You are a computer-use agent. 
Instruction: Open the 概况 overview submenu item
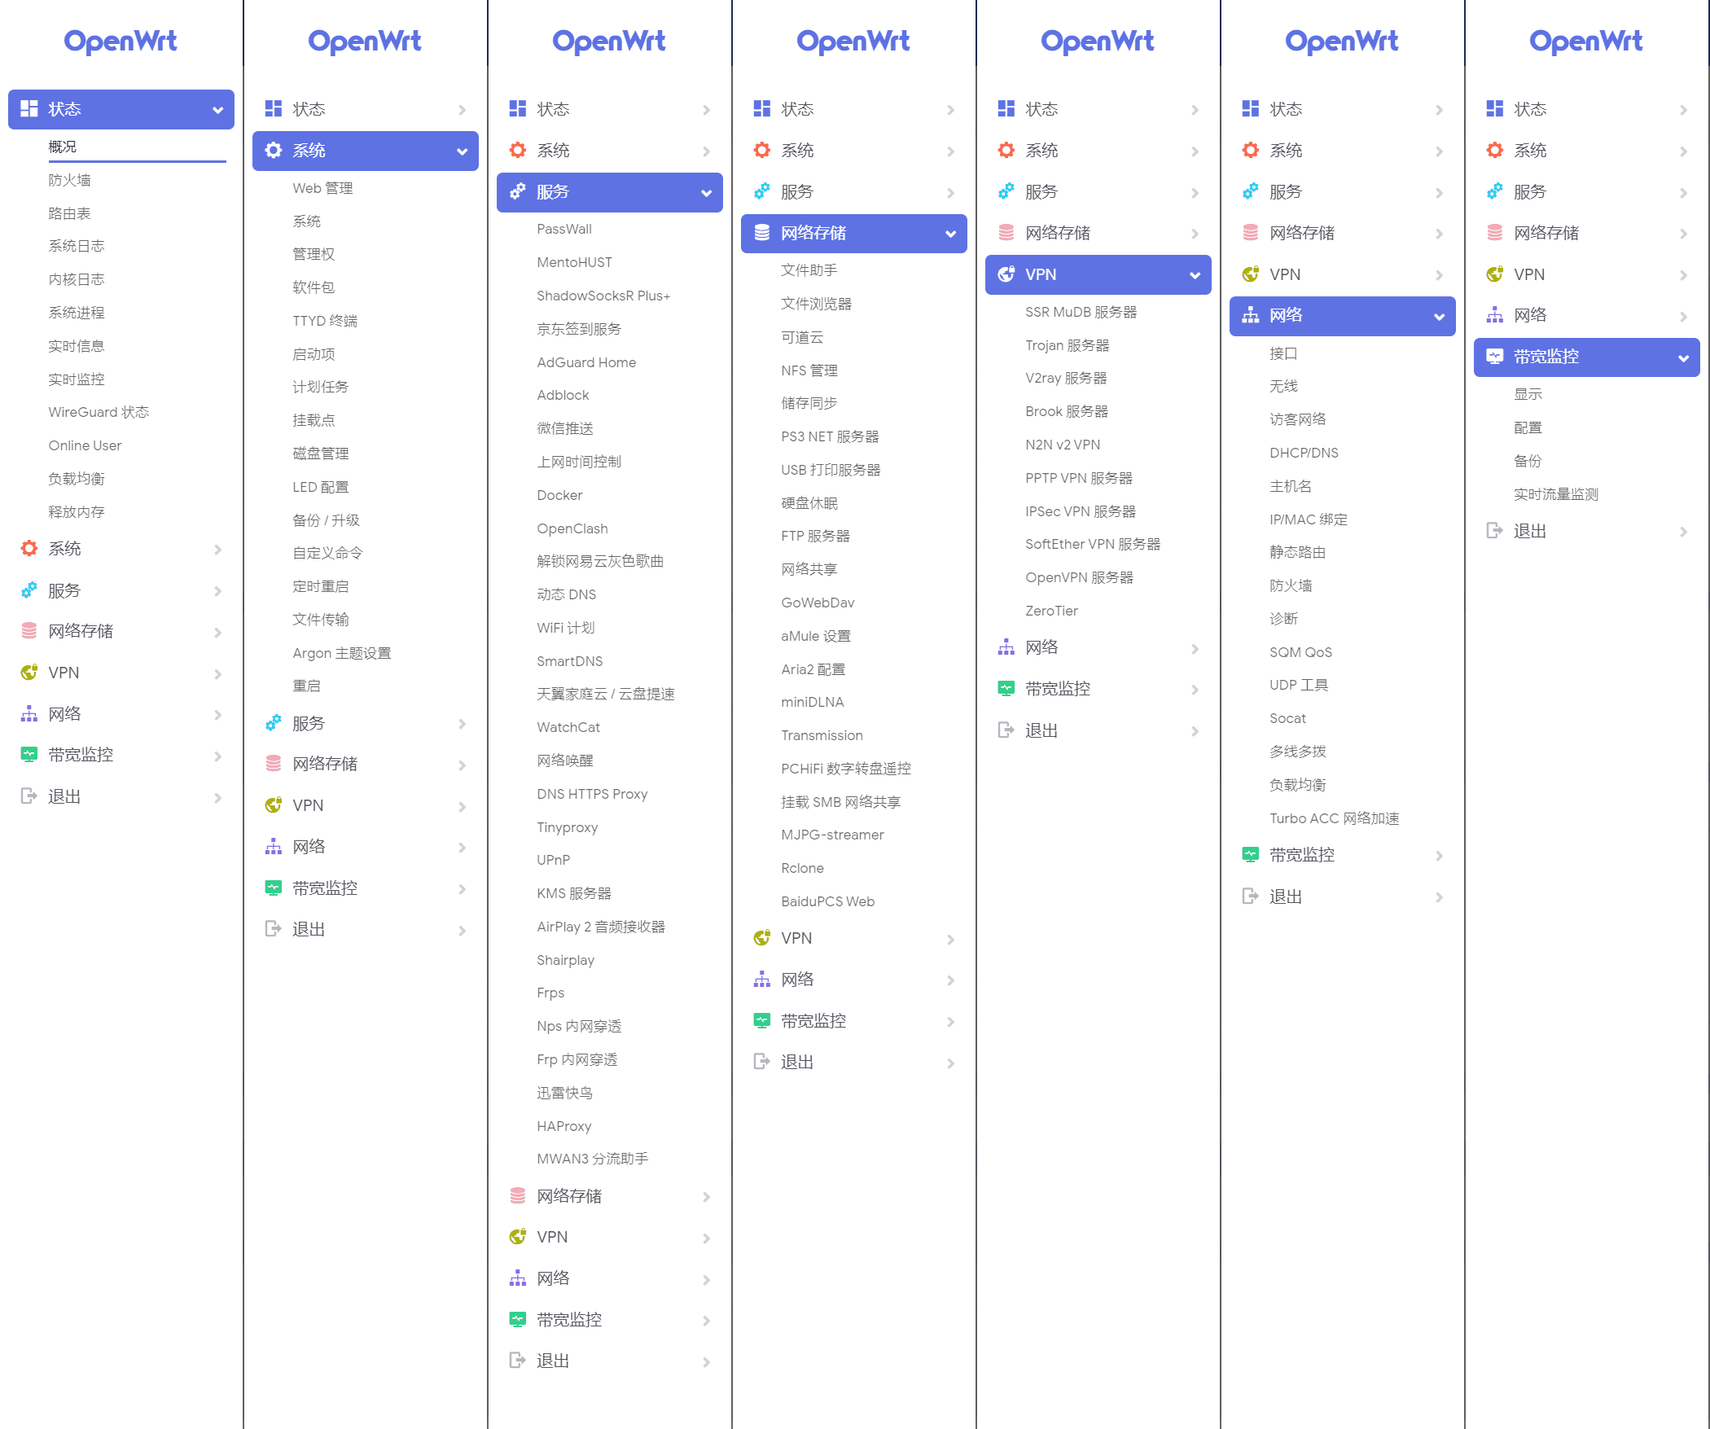click(63, 147)
